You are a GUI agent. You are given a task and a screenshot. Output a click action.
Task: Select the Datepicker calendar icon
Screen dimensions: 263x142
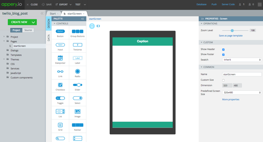pyautogui.click(x=60, y=58)
